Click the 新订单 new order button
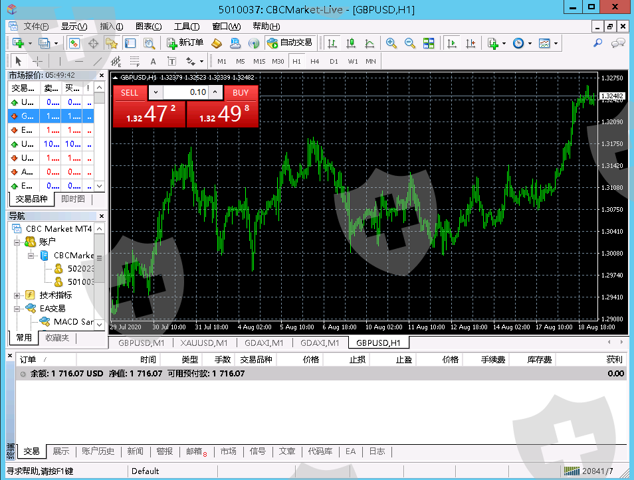The image size is (634, 480). pyautogui.click(x=185, y=43)
